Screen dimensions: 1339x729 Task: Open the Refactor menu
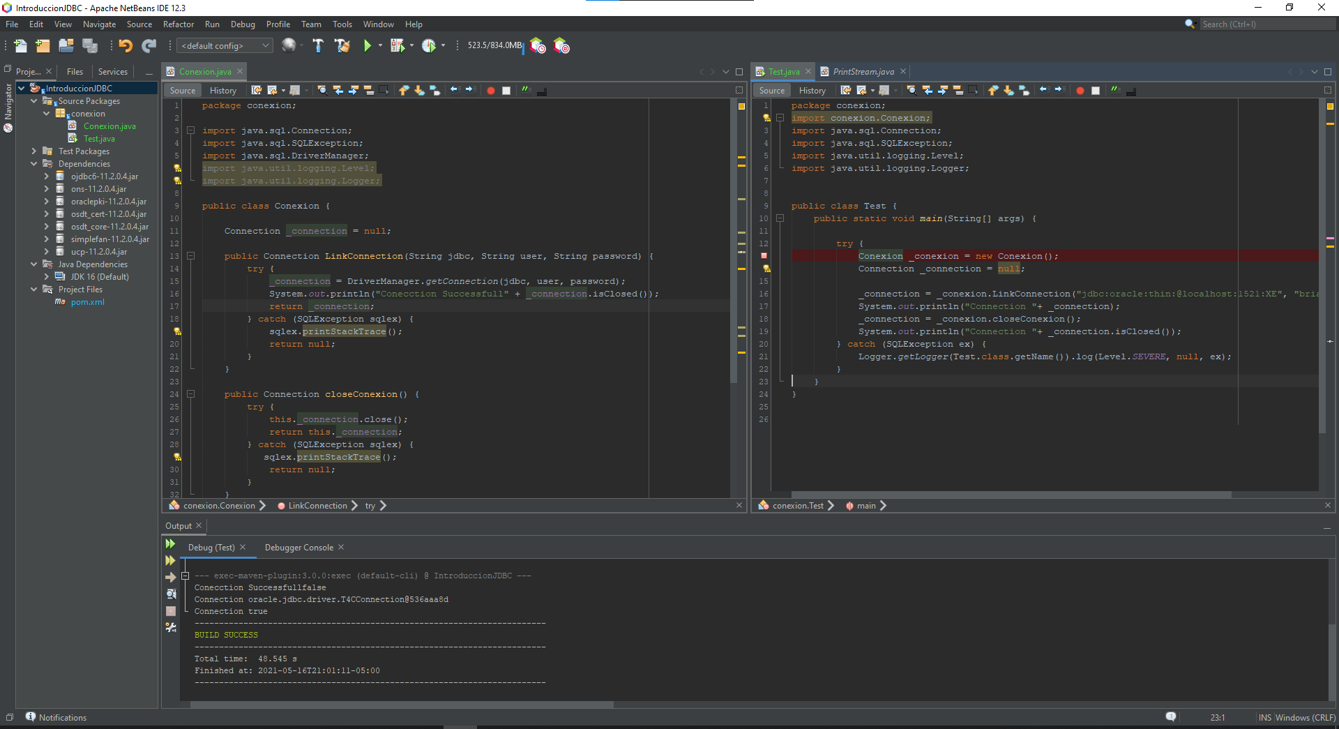[178, 24]
